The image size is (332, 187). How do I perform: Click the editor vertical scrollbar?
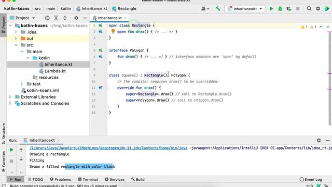point(330,78)
